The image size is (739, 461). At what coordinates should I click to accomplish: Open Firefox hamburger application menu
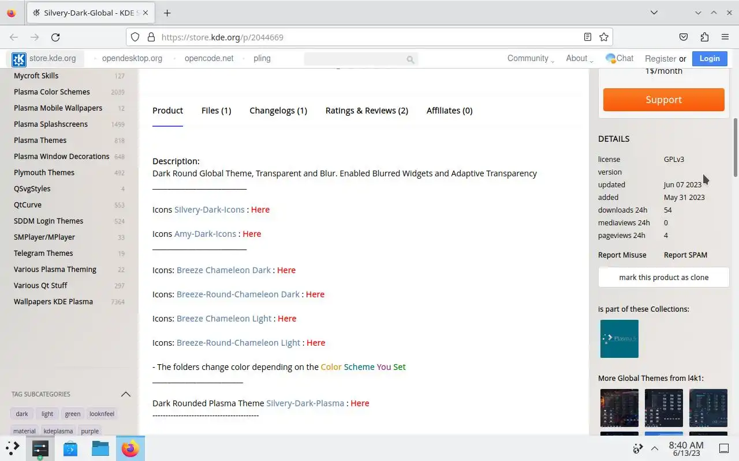(x=725, y=37)
